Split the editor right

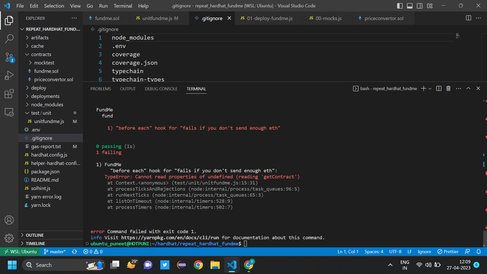468,18
